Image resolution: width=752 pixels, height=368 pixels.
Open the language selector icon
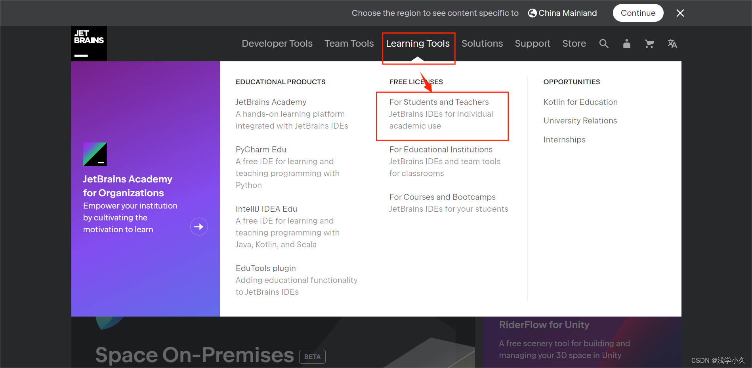coord(672,44)
